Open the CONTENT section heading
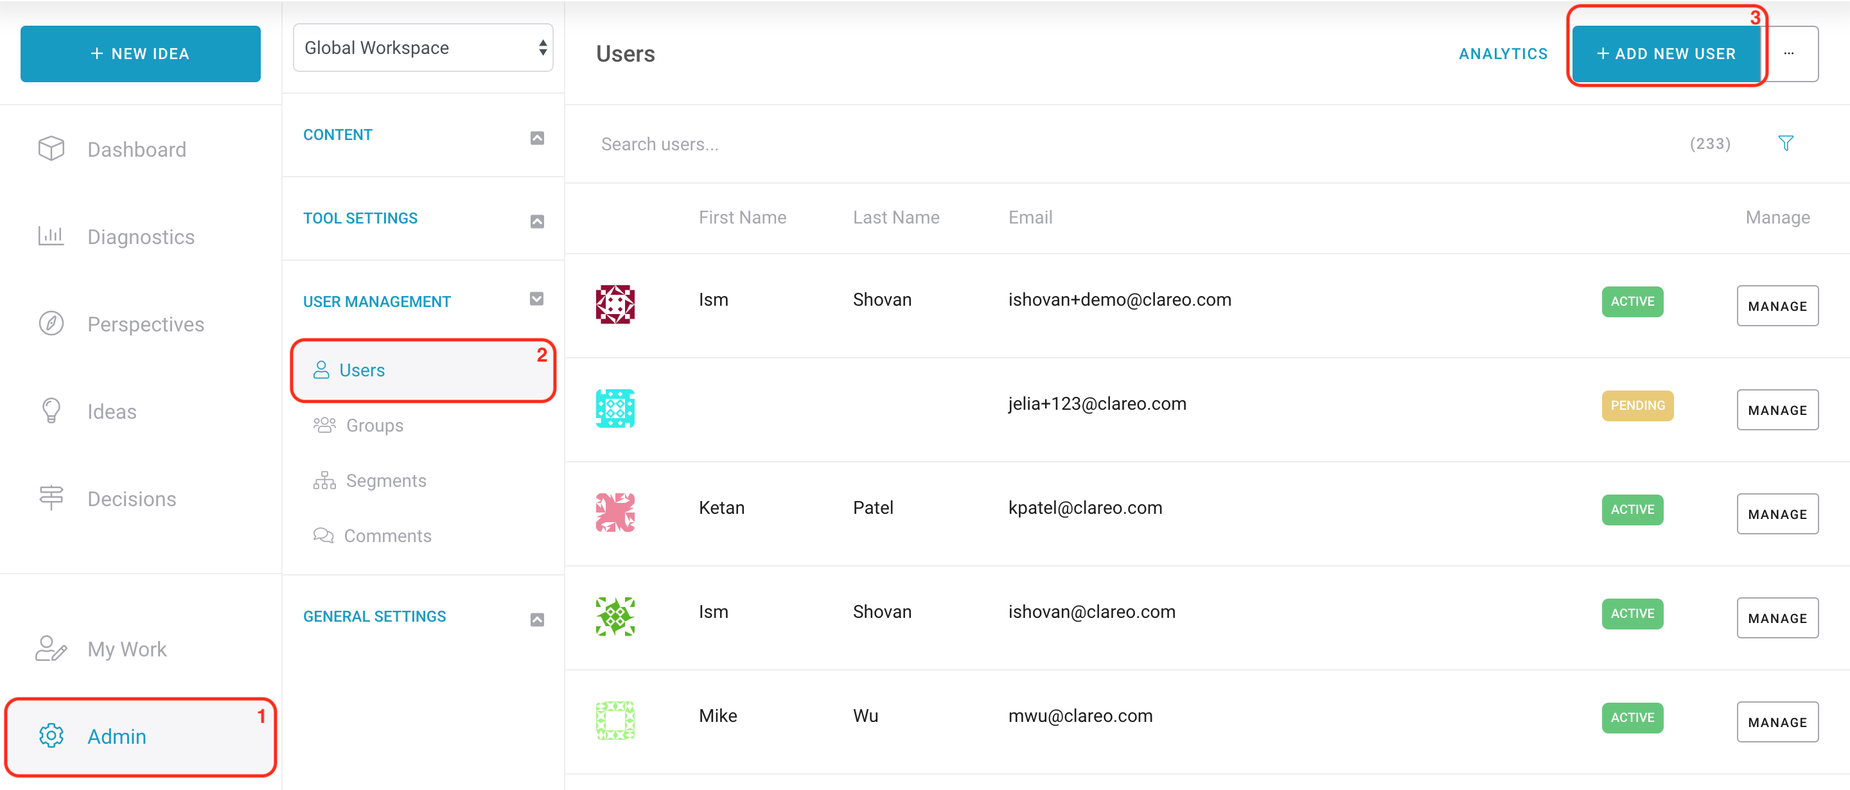Image resolution: width=1850 pixels, height=790 pixels. click(337, 135)
